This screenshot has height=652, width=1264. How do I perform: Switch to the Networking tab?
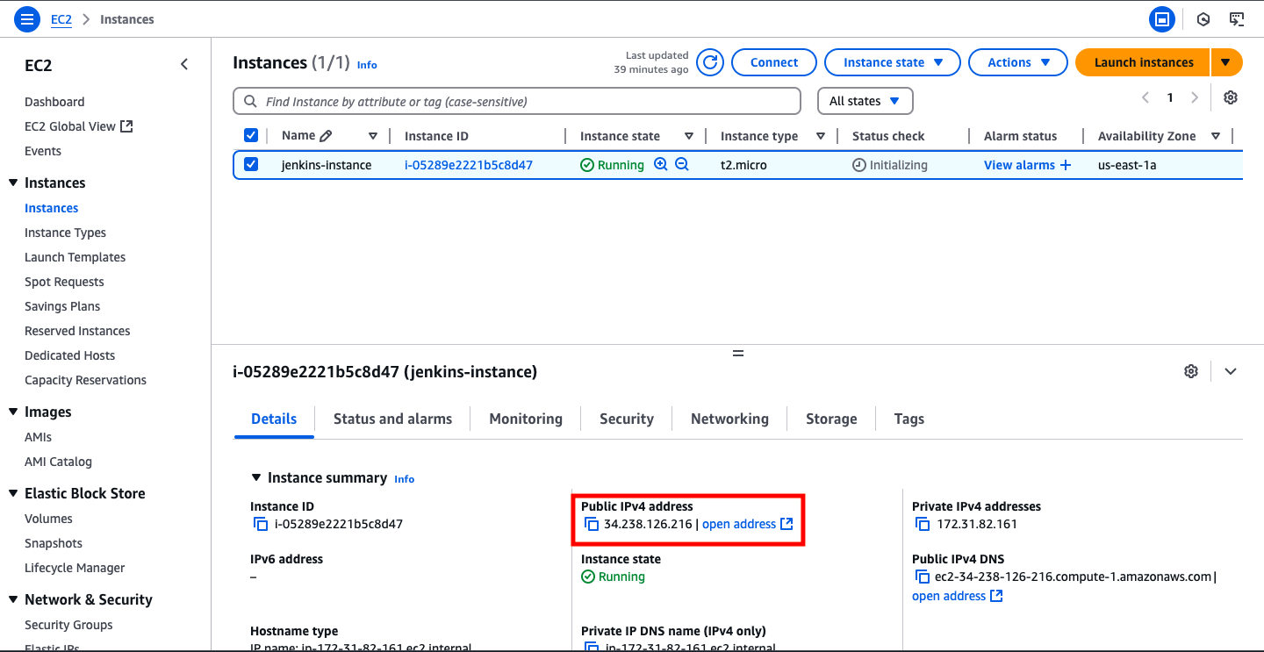coord(729,419)
